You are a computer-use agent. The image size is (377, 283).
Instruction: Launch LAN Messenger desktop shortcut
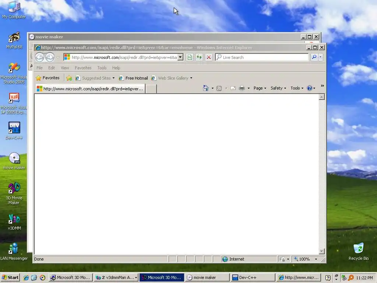[14, 252]
